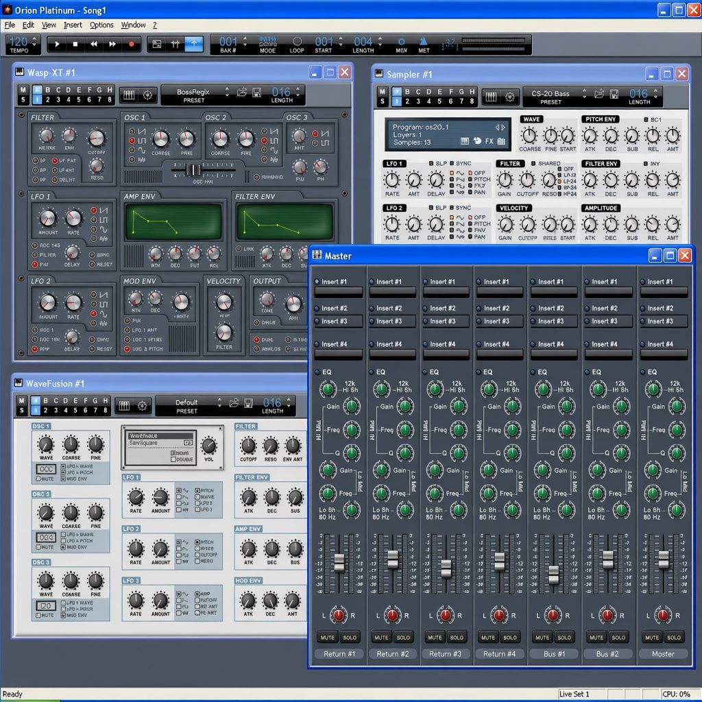Viewport: 702px width, 702px height.
Task: Click the Master channel volume fader
Action: point(664,560)
